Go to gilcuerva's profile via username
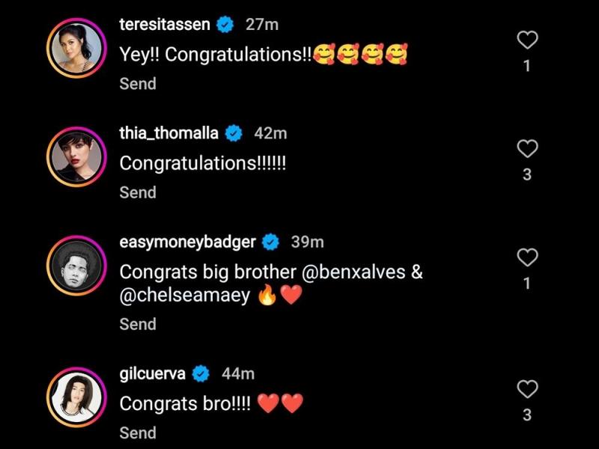The image size is (599, 449). [x=153, y=373]
